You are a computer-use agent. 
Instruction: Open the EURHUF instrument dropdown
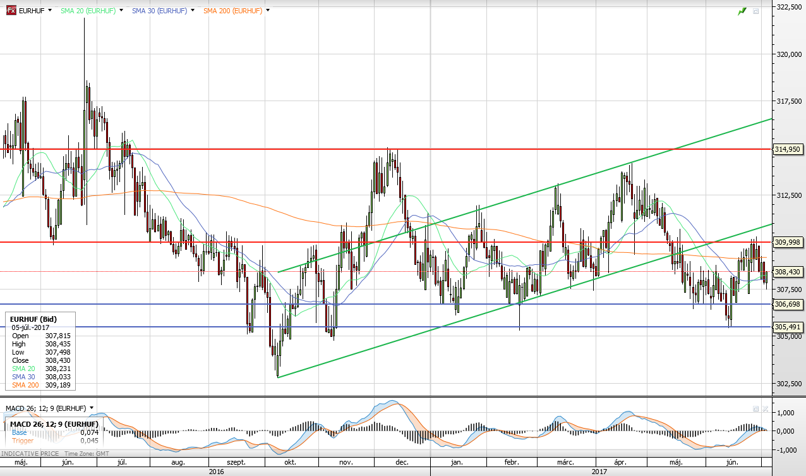(x=51, y=11)
